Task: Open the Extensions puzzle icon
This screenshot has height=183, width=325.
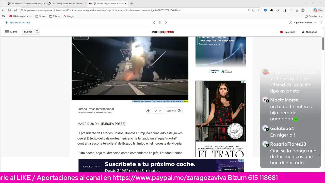Action: (278, 10)
